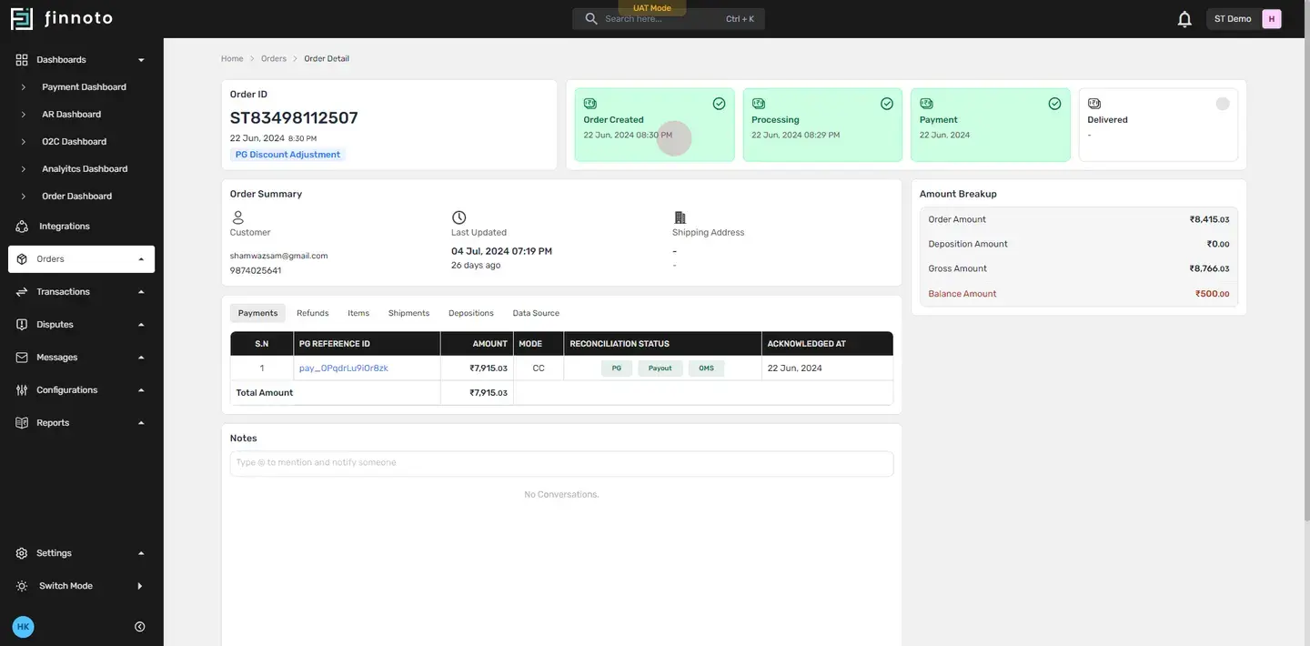Switch to the Items tab
The width and height of the screenshot is (1310, 646).
pyautogui.click(x=358, y=313)
